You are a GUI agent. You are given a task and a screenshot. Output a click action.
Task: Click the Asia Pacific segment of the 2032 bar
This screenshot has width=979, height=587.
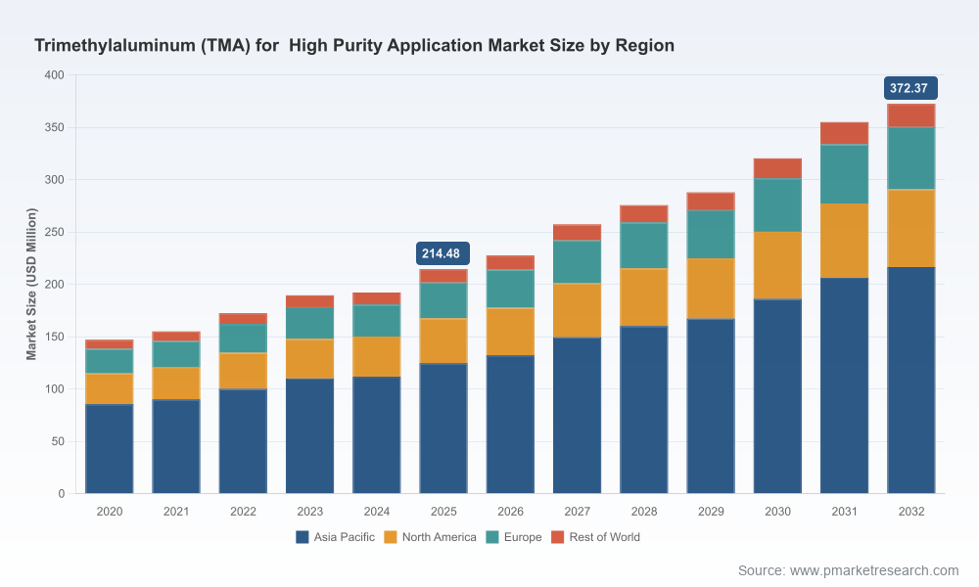[x=910, y=381]
